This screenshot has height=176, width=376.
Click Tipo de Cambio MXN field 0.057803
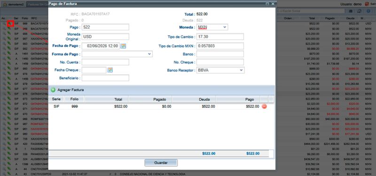click(220, 46)
